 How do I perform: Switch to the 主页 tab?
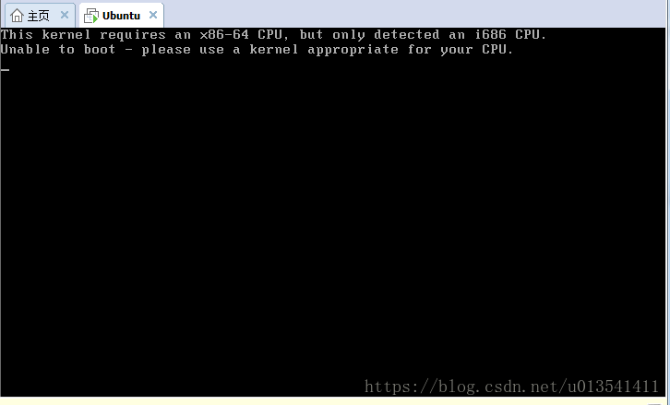[40, 16]
